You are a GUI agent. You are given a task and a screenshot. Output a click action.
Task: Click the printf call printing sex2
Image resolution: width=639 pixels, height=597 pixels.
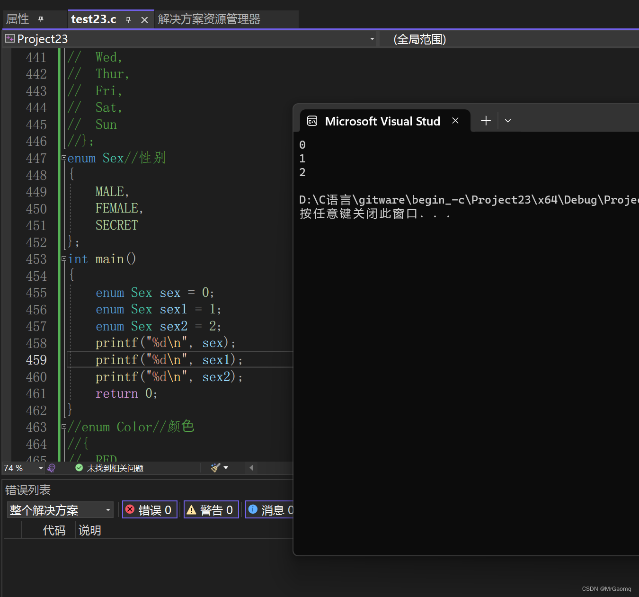169,377
